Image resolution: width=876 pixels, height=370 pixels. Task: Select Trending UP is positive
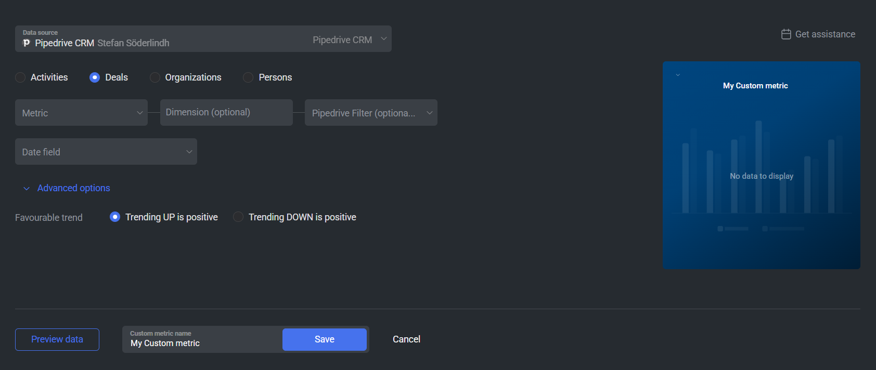point(115,217)
